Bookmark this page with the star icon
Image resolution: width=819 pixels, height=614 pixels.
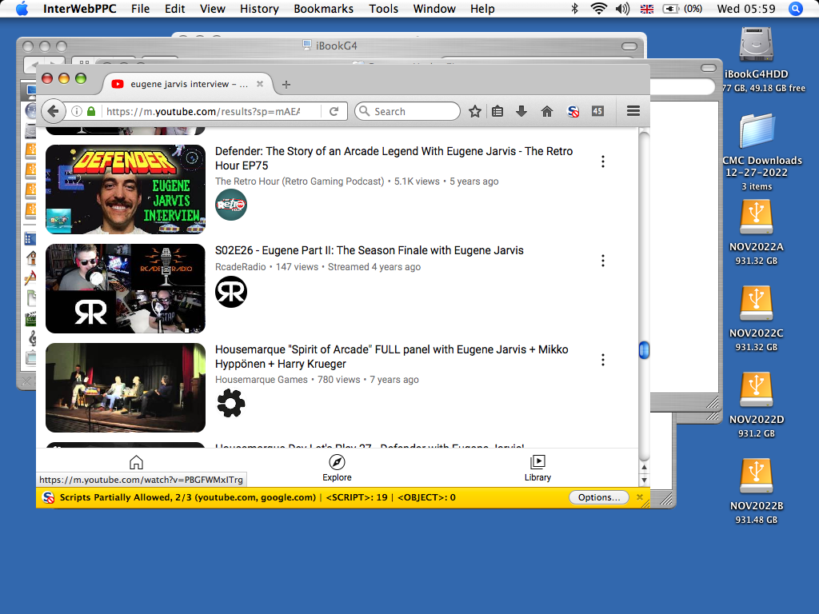click(x=474, y=111)
